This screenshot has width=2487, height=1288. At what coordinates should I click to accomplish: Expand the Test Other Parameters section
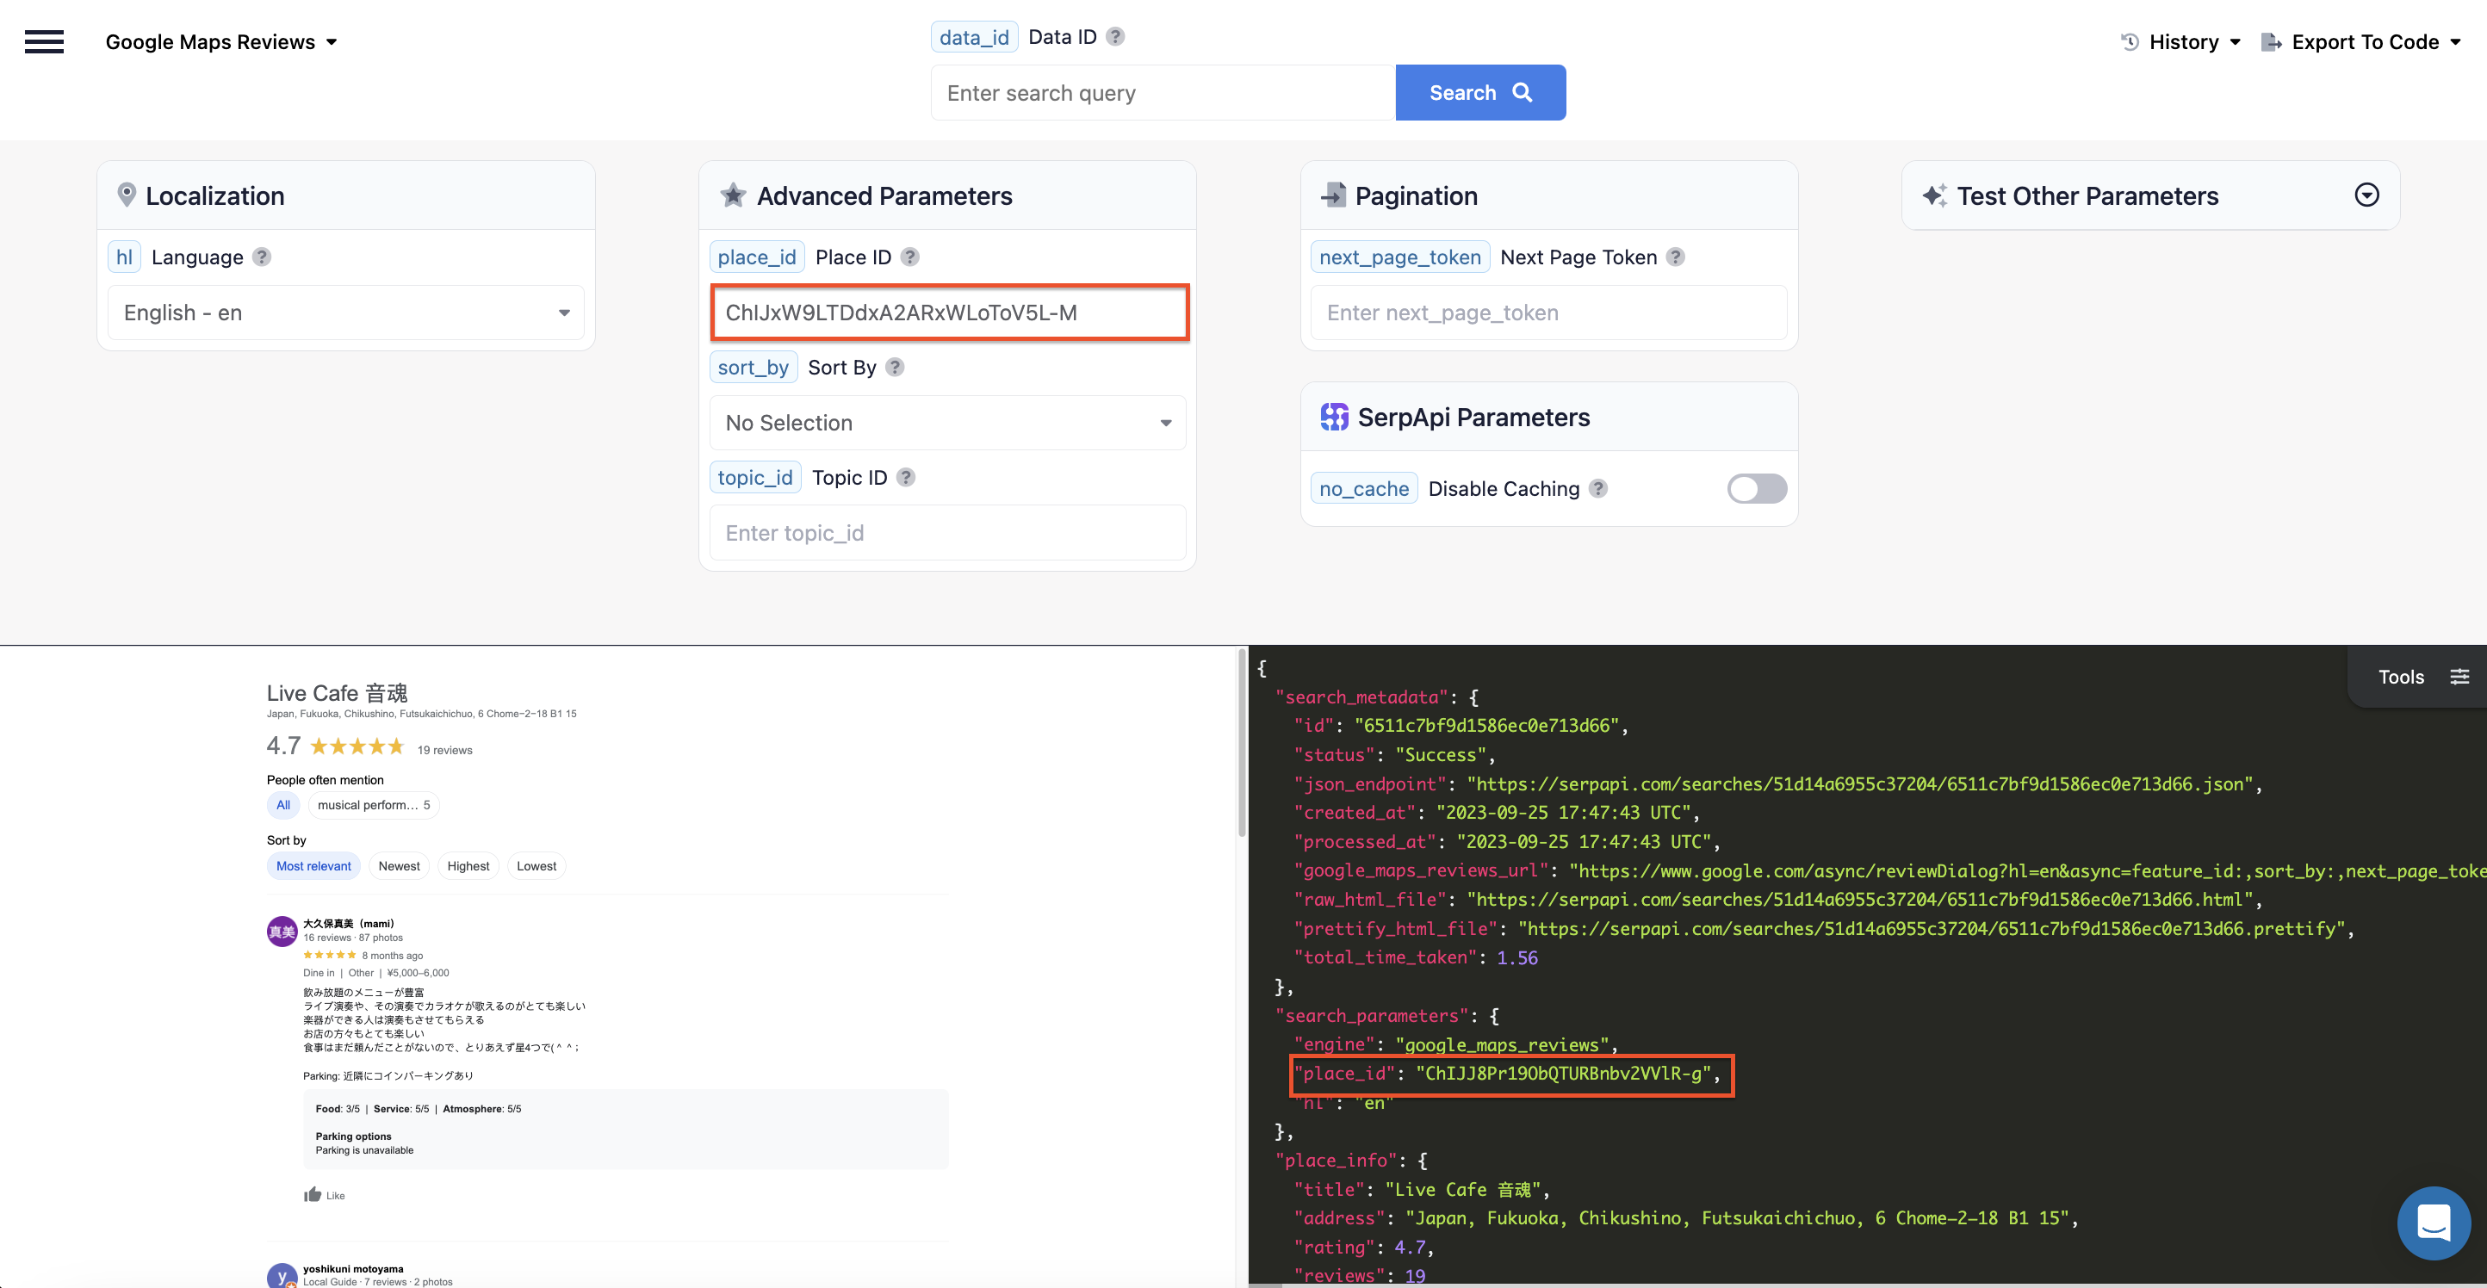point(2366,195)
